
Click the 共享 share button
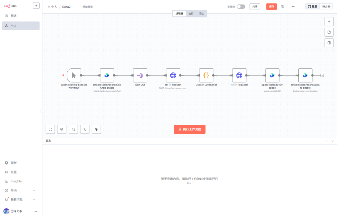255,7
